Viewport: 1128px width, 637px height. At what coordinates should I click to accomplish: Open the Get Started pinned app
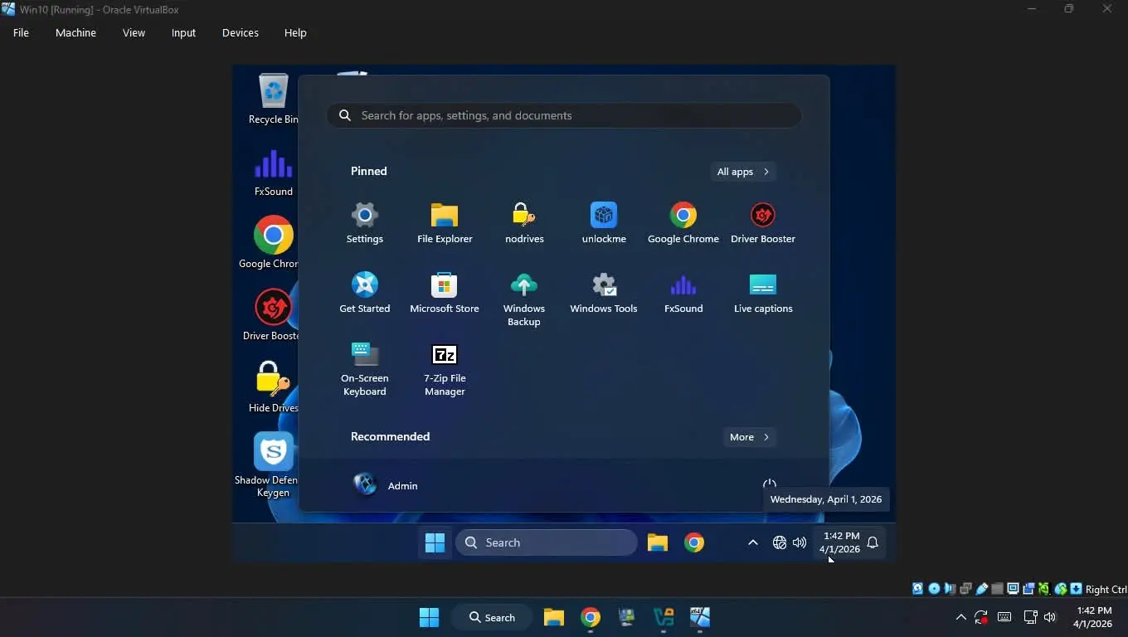[365, 294]
